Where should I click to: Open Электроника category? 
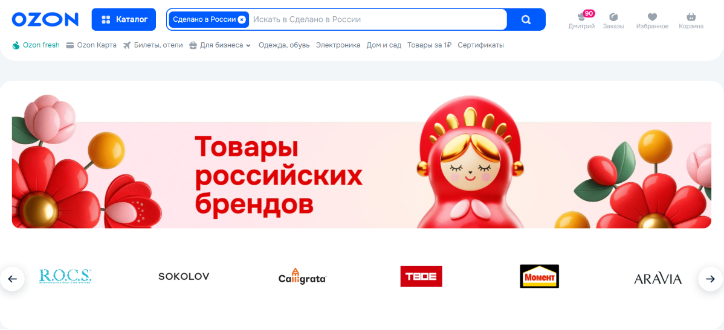338,45
